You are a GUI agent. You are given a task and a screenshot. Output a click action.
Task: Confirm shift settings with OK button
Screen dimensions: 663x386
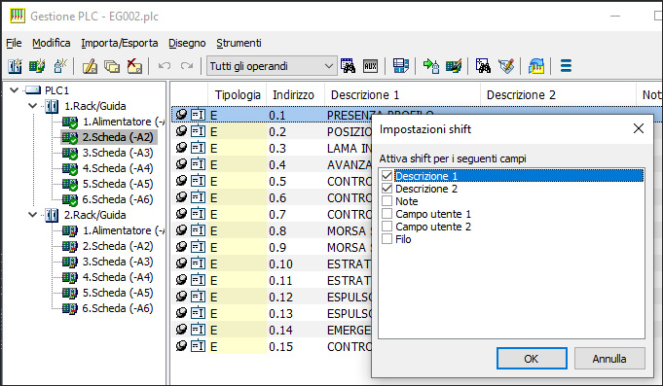pyautogui.click(x=532, y=359)
